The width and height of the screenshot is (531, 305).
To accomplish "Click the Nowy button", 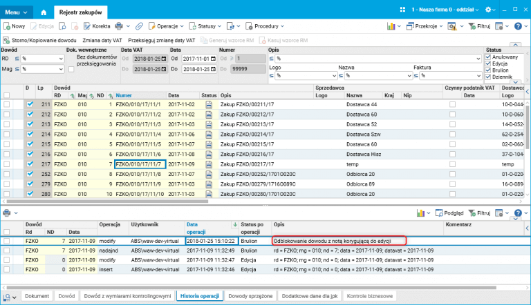I will 14,26.
